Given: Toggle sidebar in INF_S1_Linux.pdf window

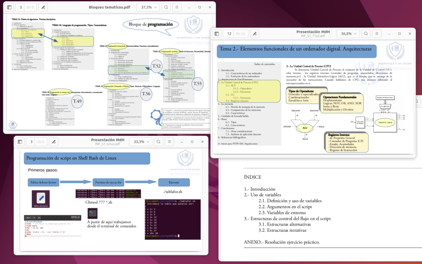Looking at the screenshot, I should pyautogui.click(x=20, y=142).
